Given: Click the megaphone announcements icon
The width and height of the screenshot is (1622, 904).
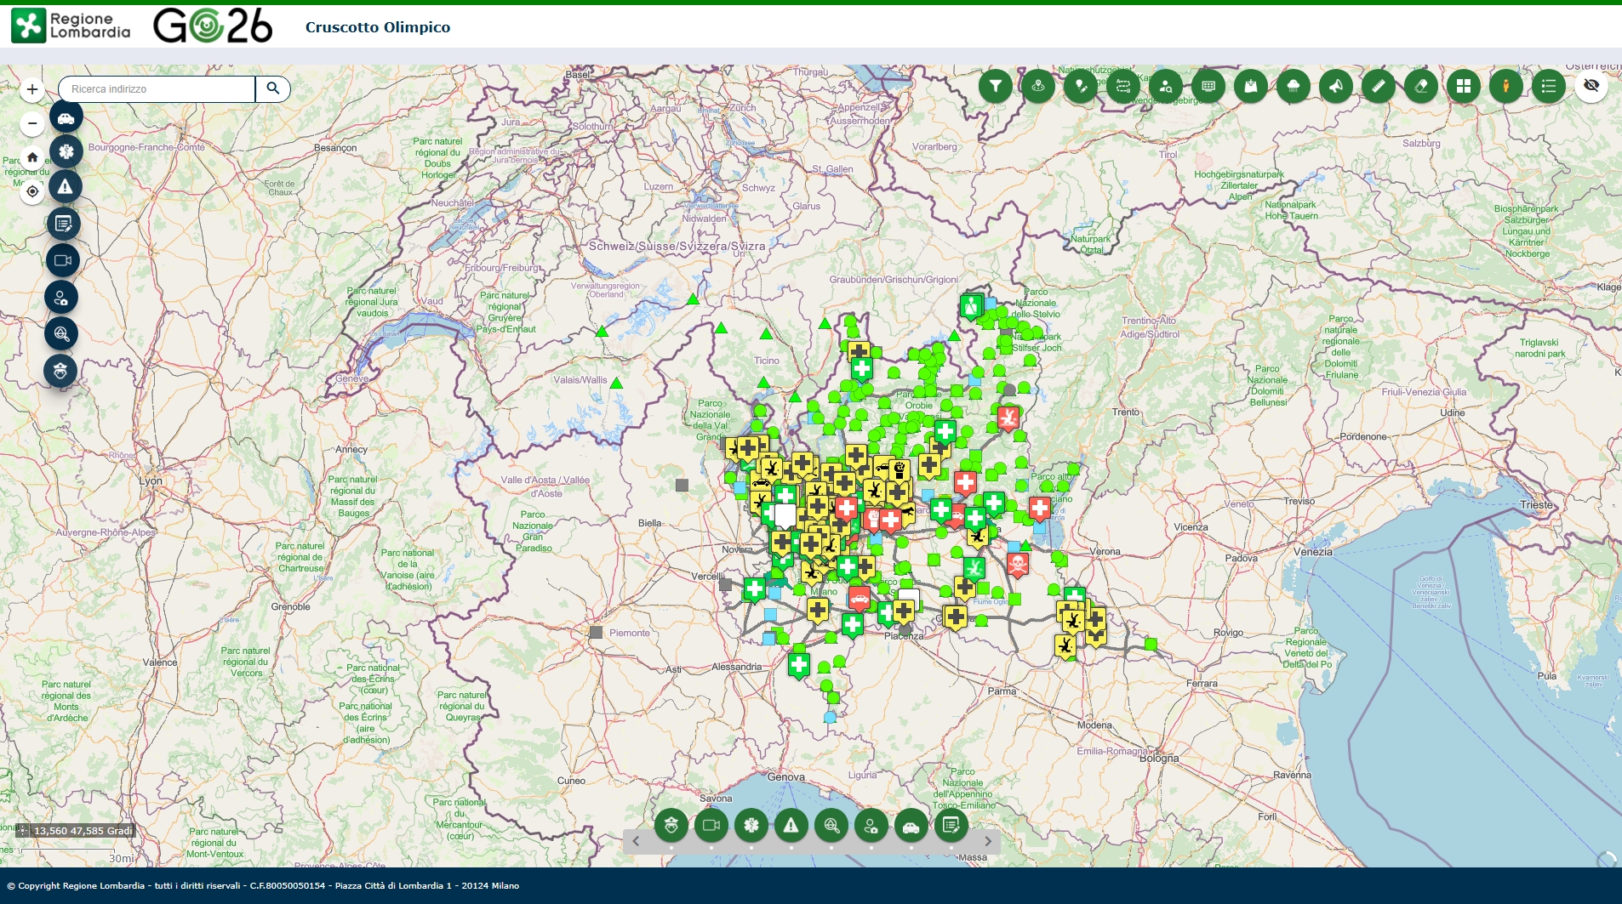Looking at the screenshot, I should (x=1335, y=86).
